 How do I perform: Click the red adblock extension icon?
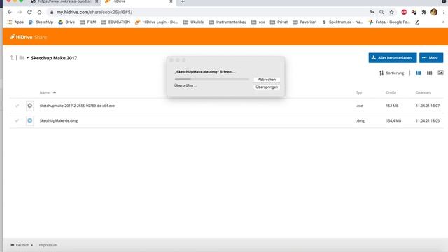[404, 13]
